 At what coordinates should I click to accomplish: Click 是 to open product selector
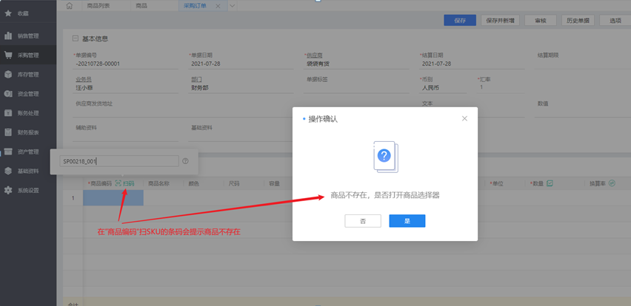click(x=407, y=221)
